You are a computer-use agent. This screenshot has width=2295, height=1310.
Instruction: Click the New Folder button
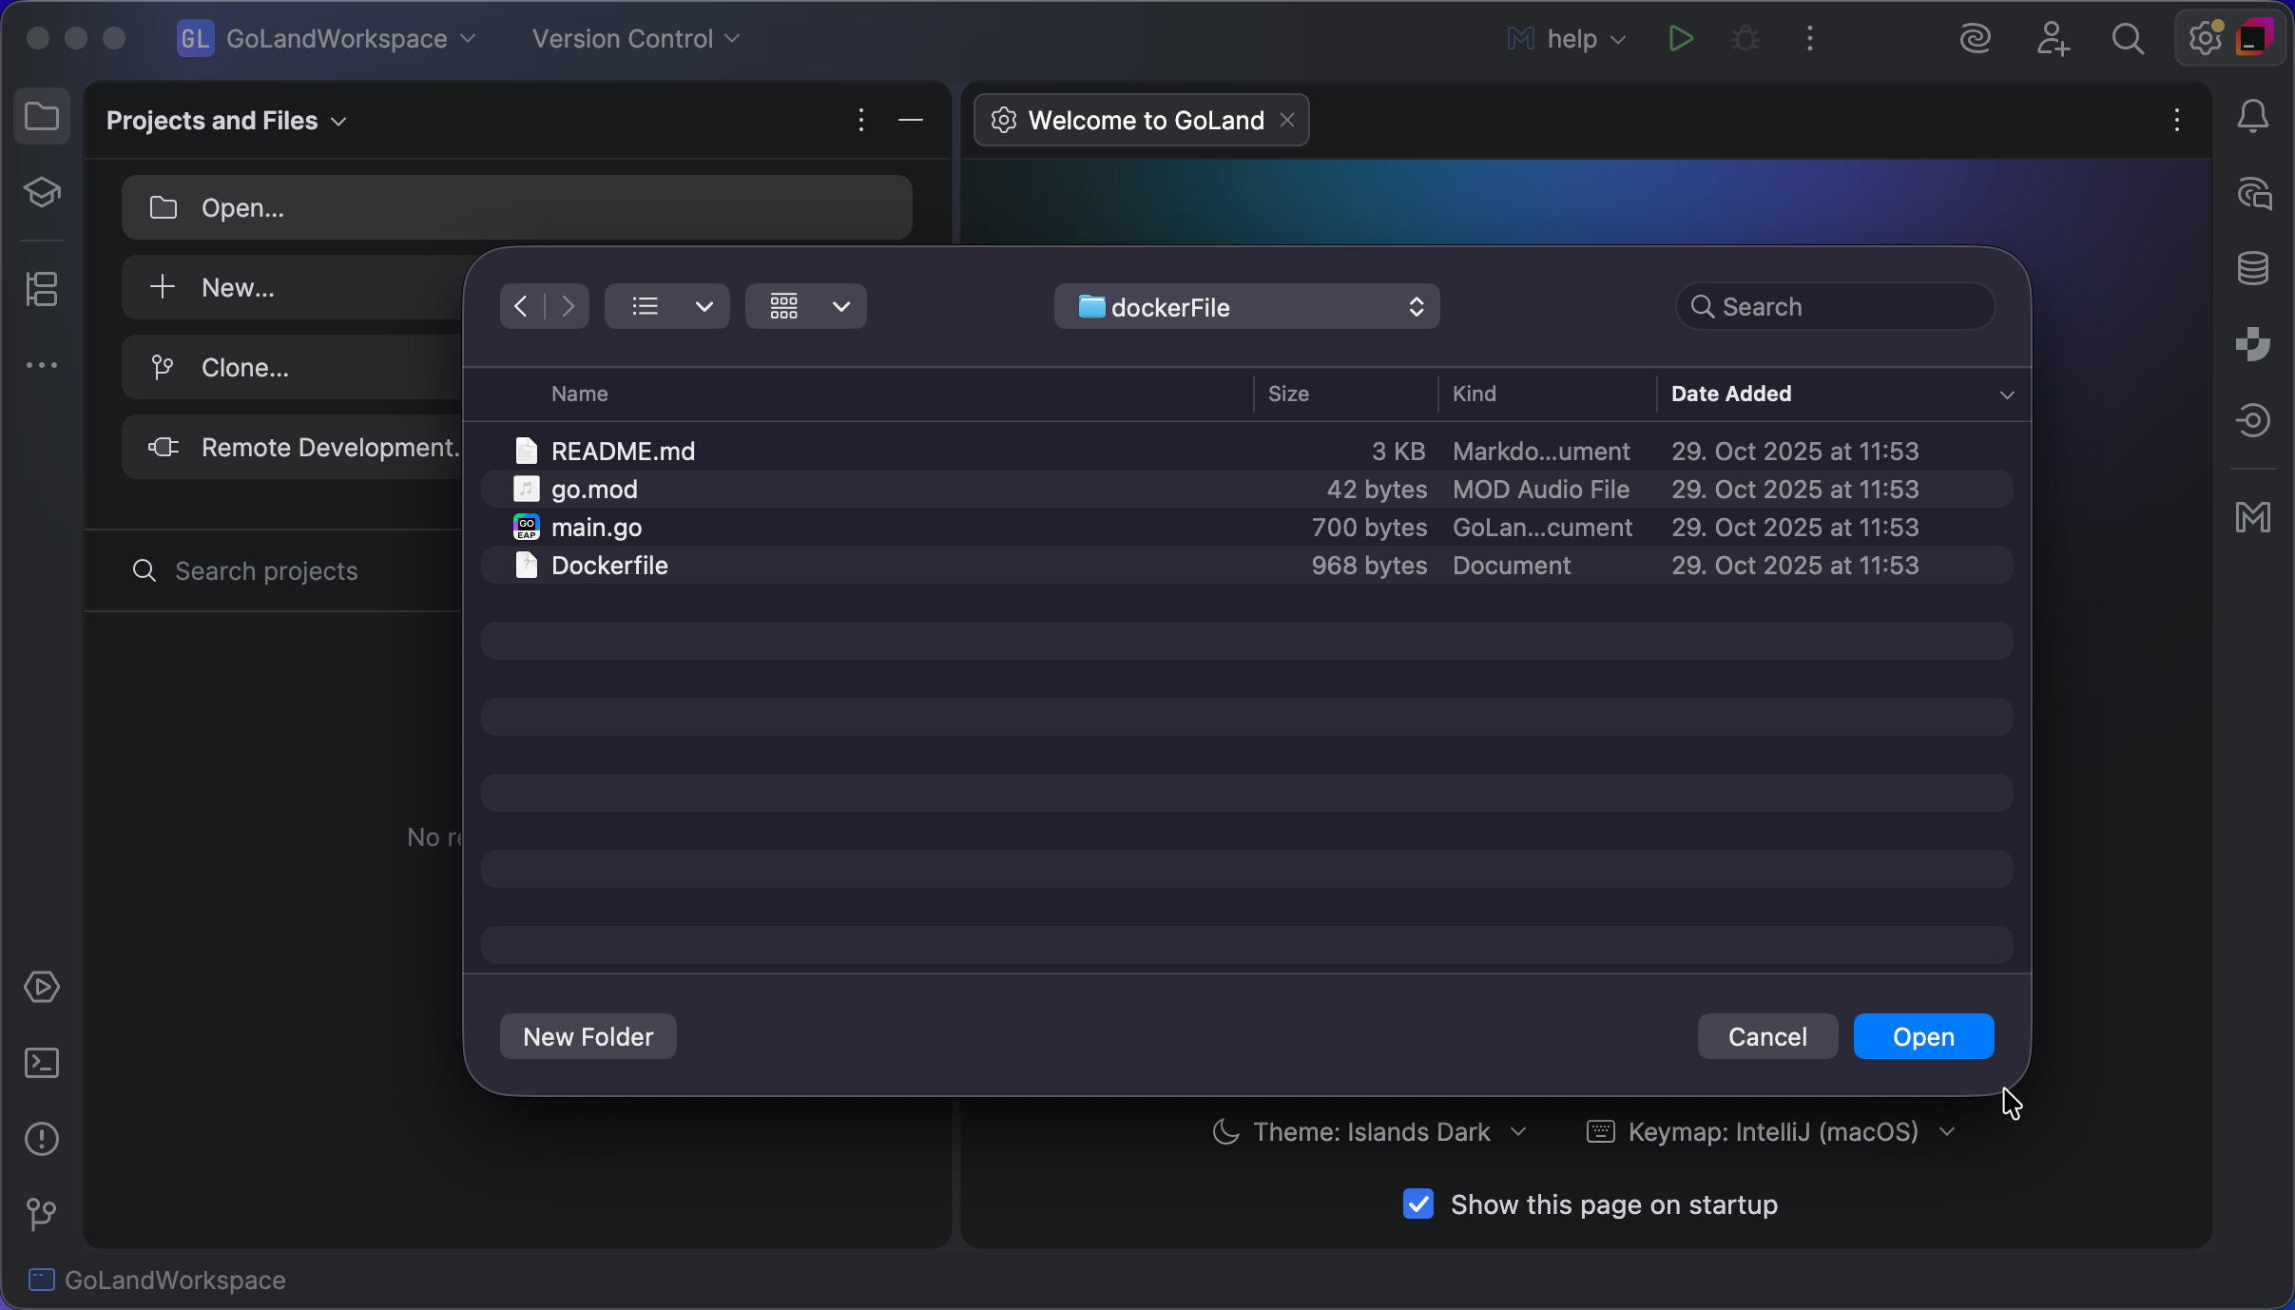[588, 1036]
